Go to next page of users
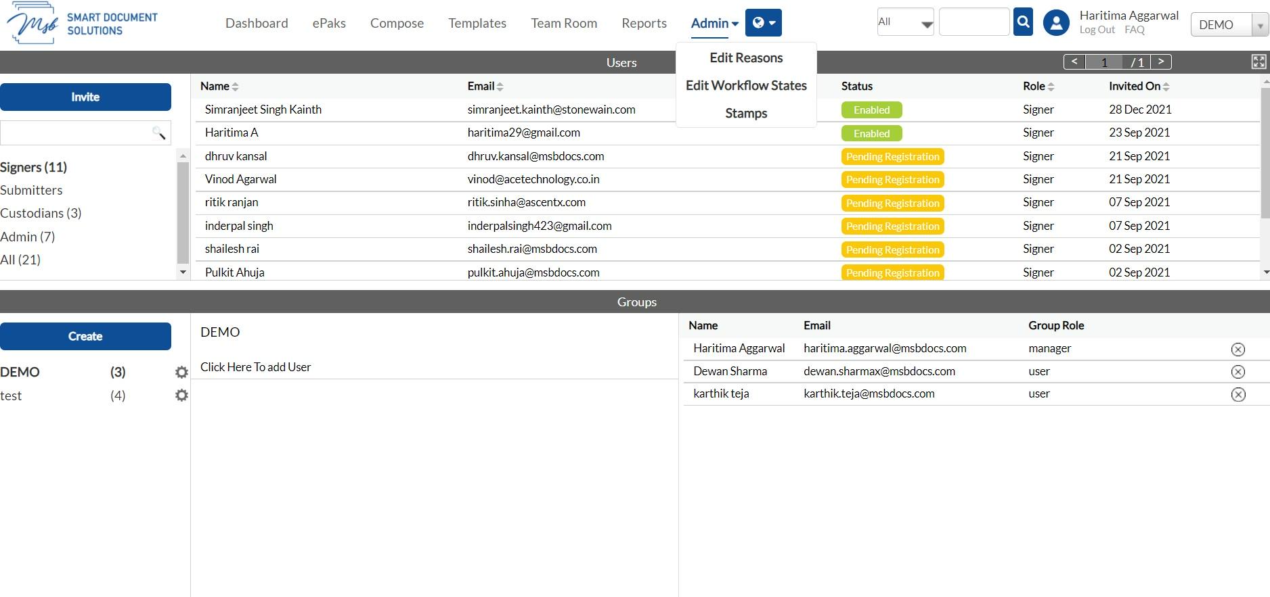The height and width of the screenshot is (597, 1270). pos(1161,62)
